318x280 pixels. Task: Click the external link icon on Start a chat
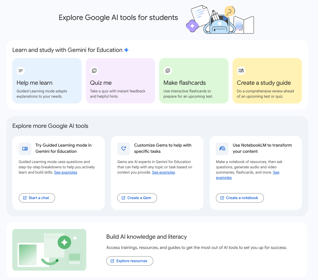tap(25, 198)
